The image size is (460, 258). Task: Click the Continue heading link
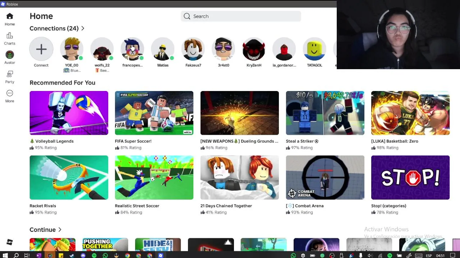43,230
